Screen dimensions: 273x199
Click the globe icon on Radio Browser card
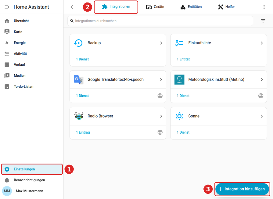(160, 132)
